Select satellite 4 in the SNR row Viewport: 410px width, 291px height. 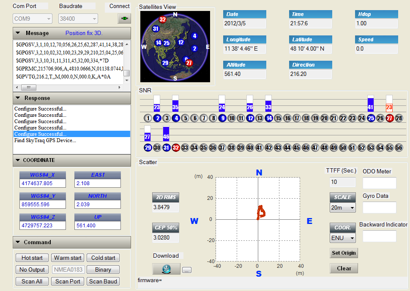(176, 118)
